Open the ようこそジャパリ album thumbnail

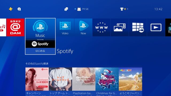130,79
